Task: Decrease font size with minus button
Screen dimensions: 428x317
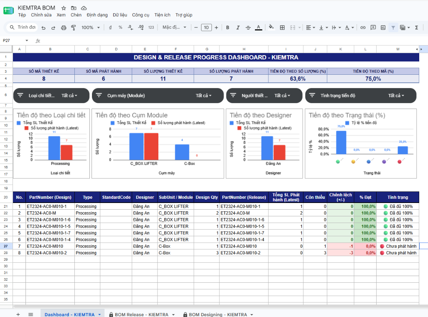Action: pyautogui.click(x=196, y=28)
